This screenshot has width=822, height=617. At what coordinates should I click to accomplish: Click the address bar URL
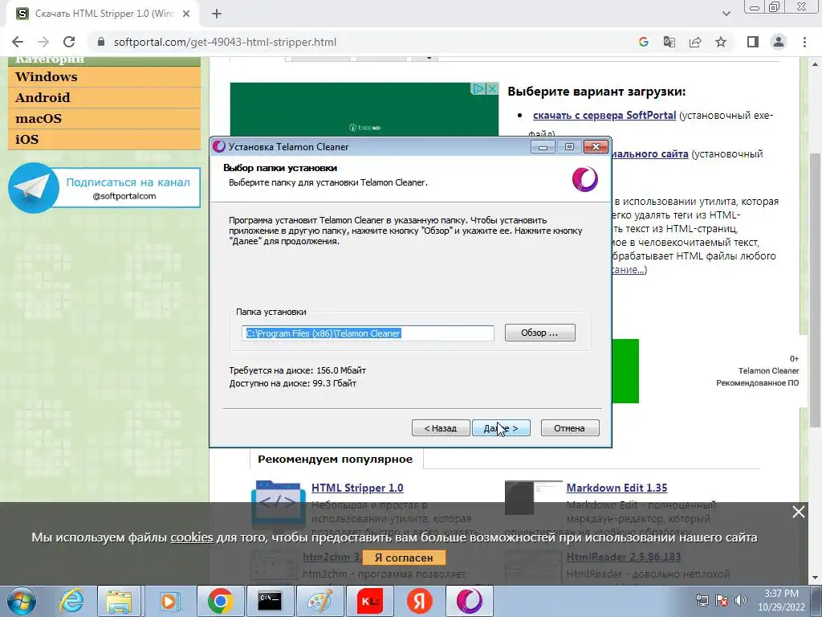coord(225,42)
